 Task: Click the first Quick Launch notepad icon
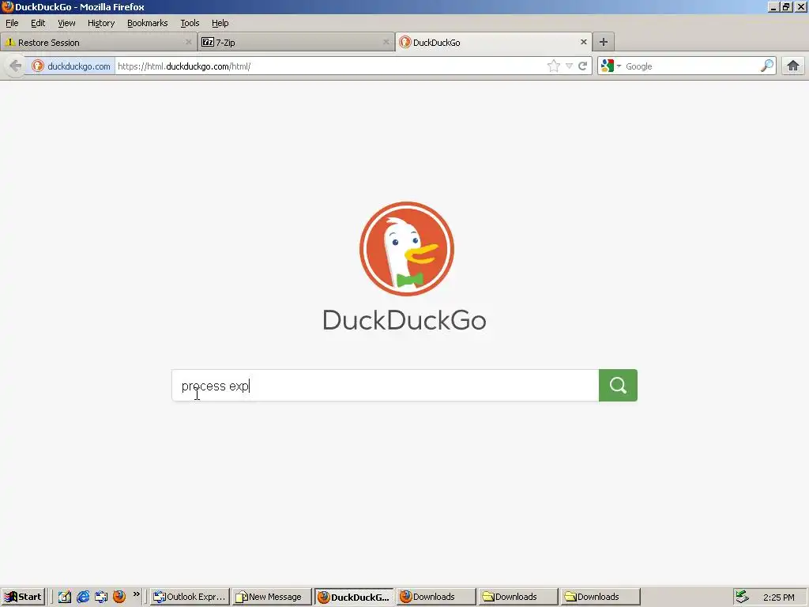pos(65,597)
